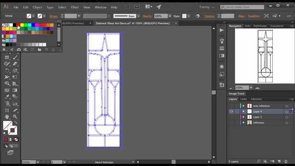This screenshot has width=295, height=166.
Task: Expand Layer 4 contents
Action: 244,112
